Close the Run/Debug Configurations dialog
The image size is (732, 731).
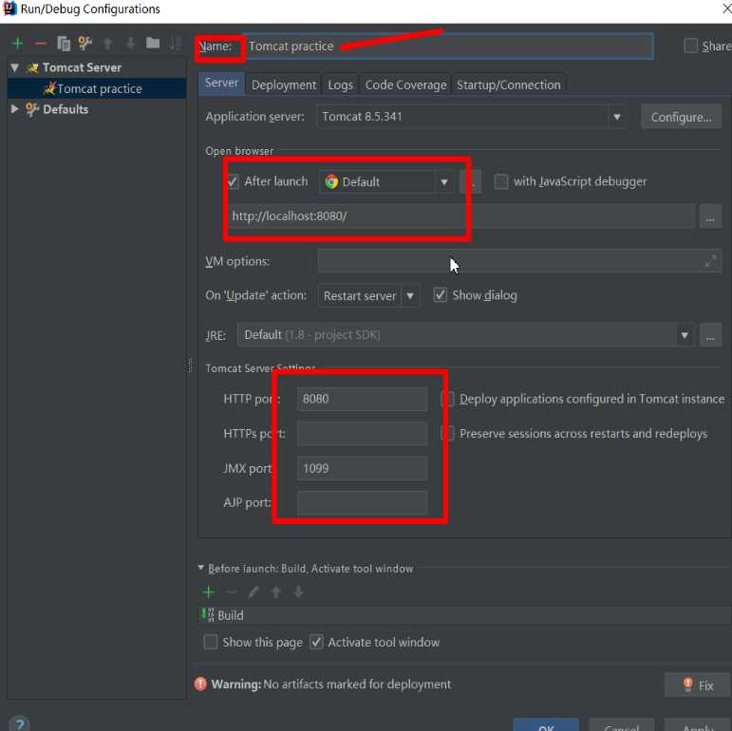coord(726,9)
